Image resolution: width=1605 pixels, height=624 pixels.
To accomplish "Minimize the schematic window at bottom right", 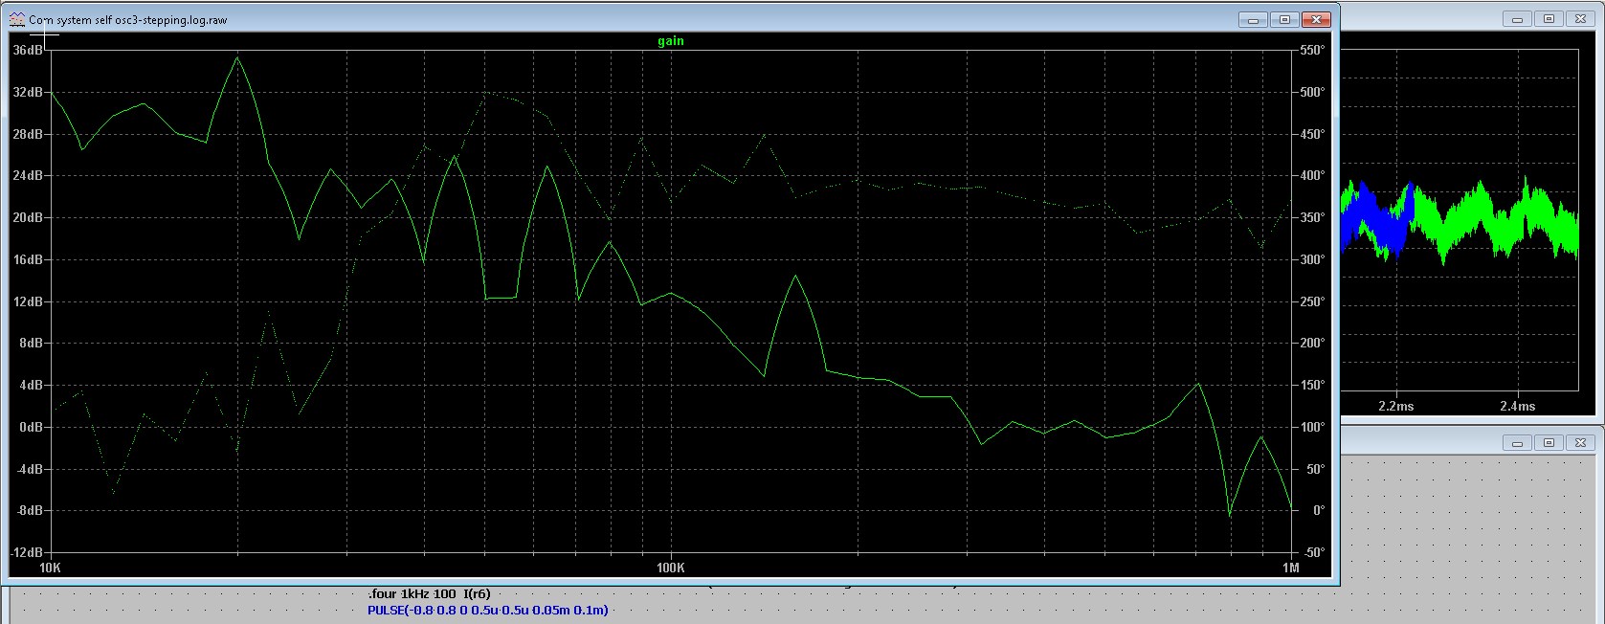I will (x=1517, y=443).
